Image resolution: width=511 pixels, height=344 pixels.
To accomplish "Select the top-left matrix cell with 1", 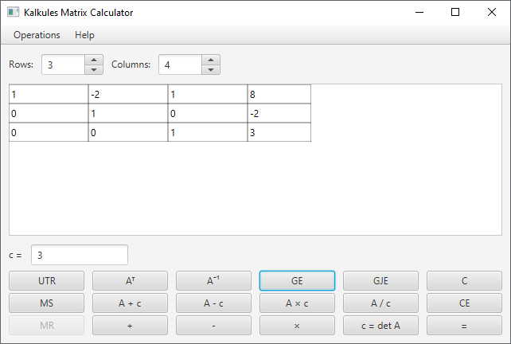I will point(49,95).
